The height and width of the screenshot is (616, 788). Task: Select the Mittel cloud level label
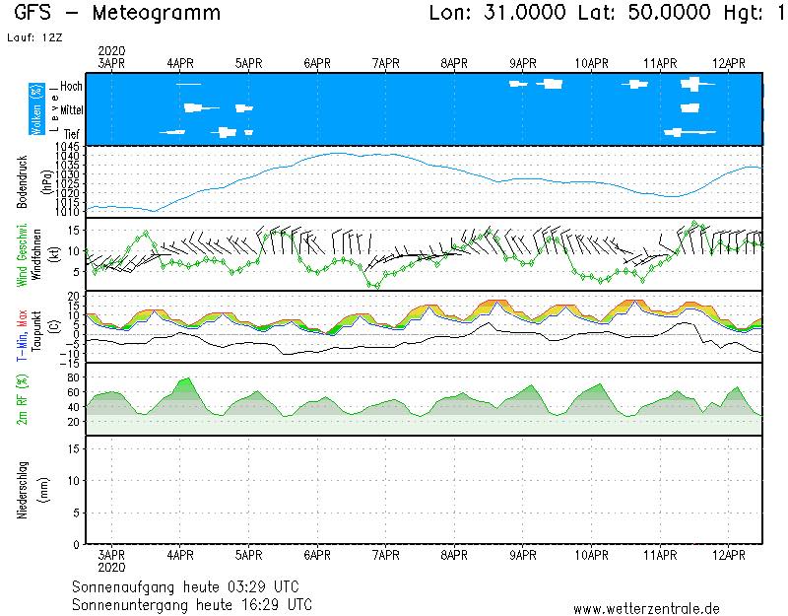(68, 109)
